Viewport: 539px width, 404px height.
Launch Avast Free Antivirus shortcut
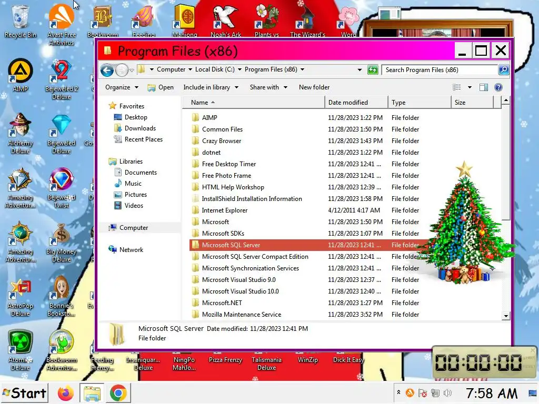[x=61, y=25]
